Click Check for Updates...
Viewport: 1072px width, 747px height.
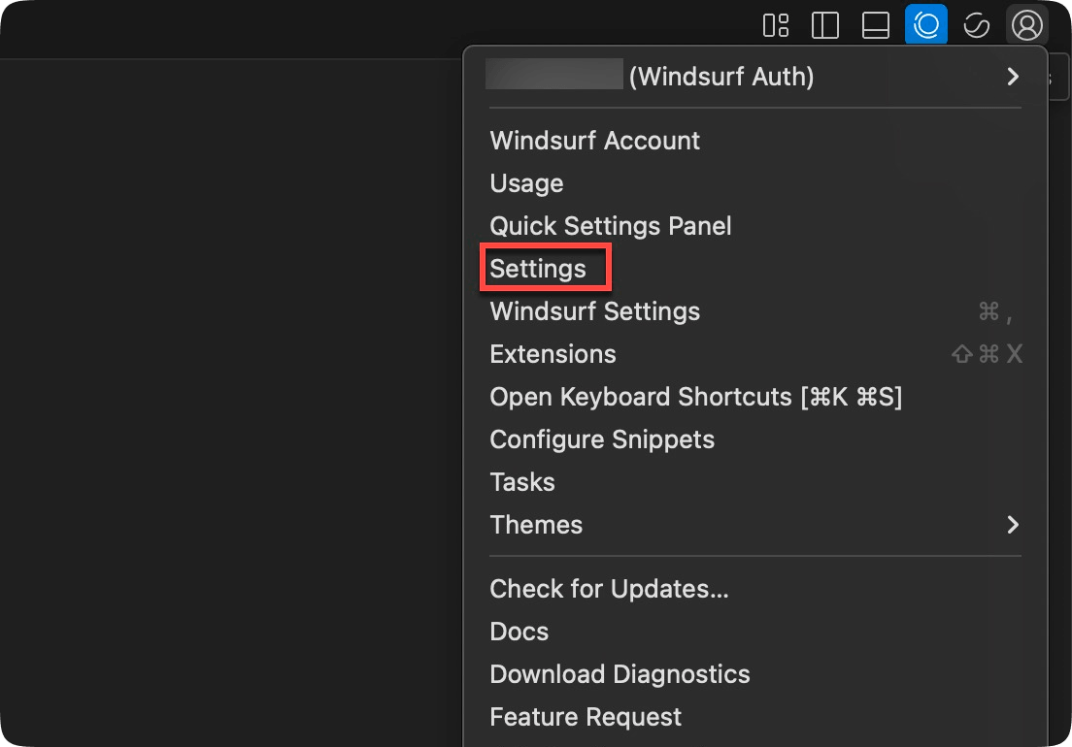tap(609, 589)
